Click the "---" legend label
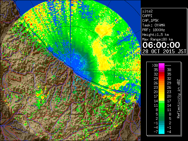The image size is (188, 141). (x=168, y=66)
